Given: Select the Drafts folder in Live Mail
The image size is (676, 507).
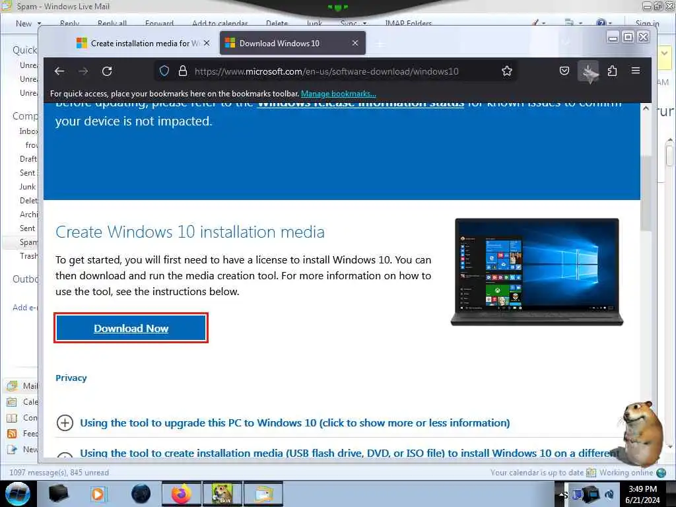Looking at the screenshot, I should click(28, 159).
